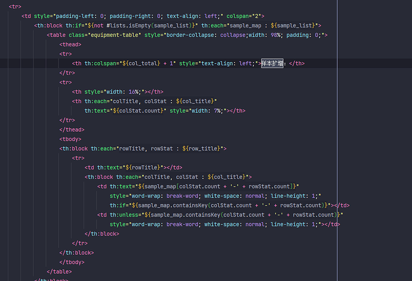Click the opening <tbody> tag
The height and width of the screenshot is (281, 412).
point(71,139)
